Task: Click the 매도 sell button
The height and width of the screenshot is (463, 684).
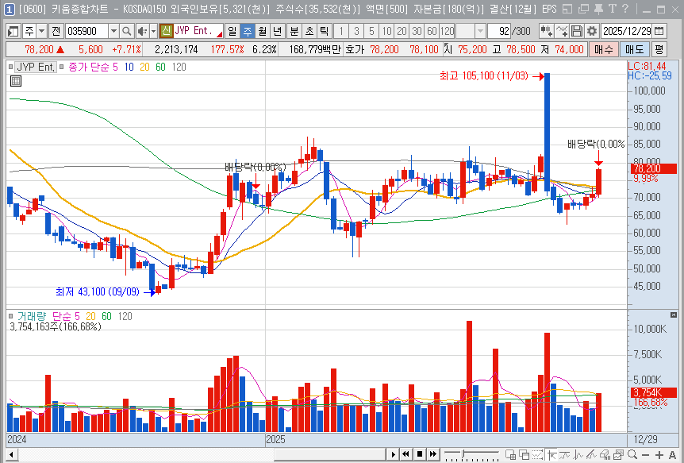Action: tap(635, 49)
